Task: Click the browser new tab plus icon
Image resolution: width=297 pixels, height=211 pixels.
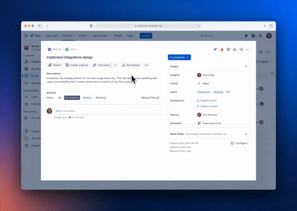Action: click(264, 26)
